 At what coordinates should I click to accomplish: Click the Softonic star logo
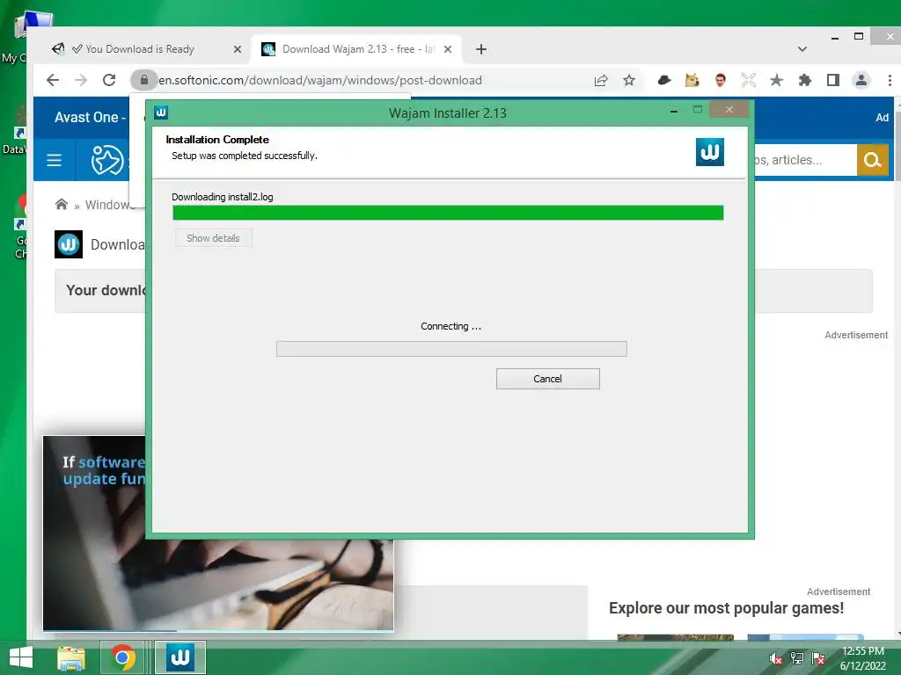(x=106, y=160)
